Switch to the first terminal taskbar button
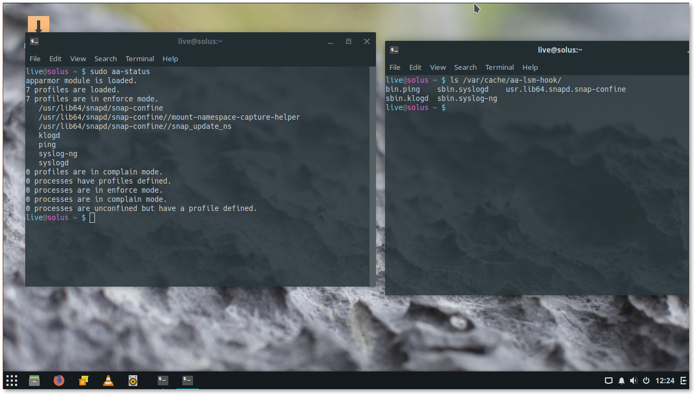Viewport: 694px width, 394px height. (163, 380)
